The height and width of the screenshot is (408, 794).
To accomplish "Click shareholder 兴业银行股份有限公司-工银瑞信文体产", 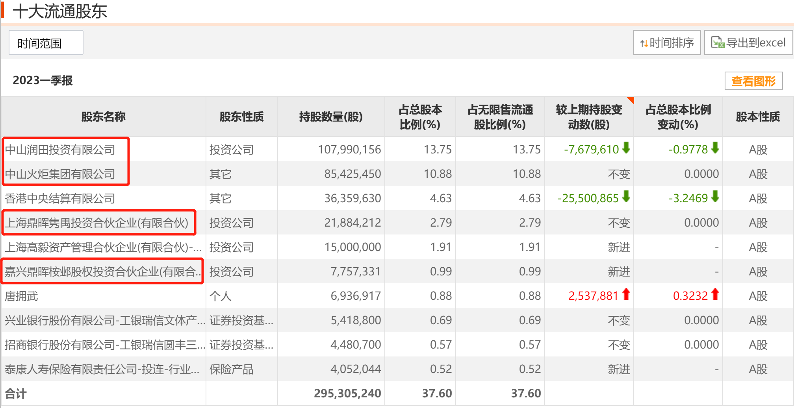I will [105, 320].
